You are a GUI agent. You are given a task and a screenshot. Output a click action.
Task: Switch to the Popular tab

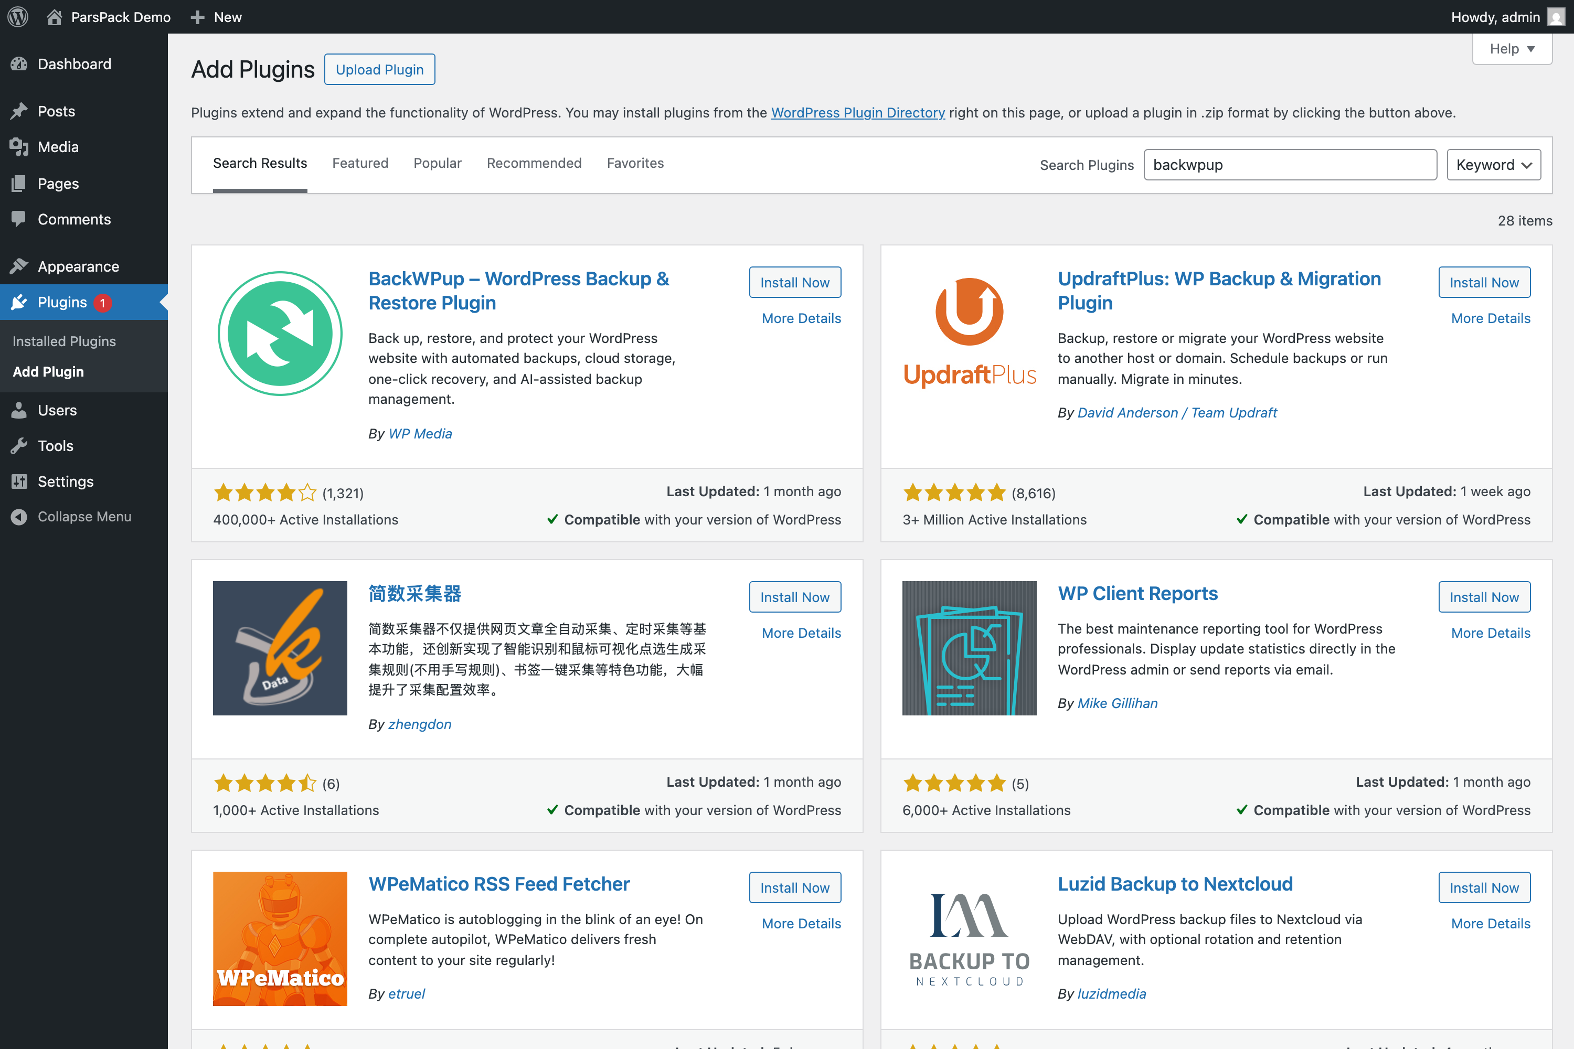coord(438,163)
